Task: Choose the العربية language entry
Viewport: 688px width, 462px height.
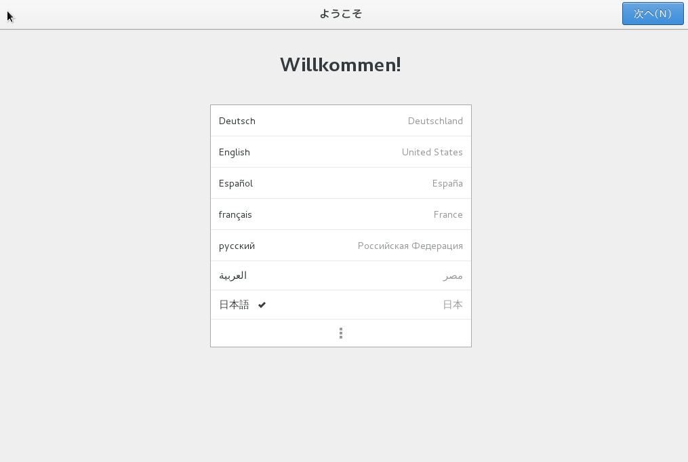Action: [x=341, y=276]
